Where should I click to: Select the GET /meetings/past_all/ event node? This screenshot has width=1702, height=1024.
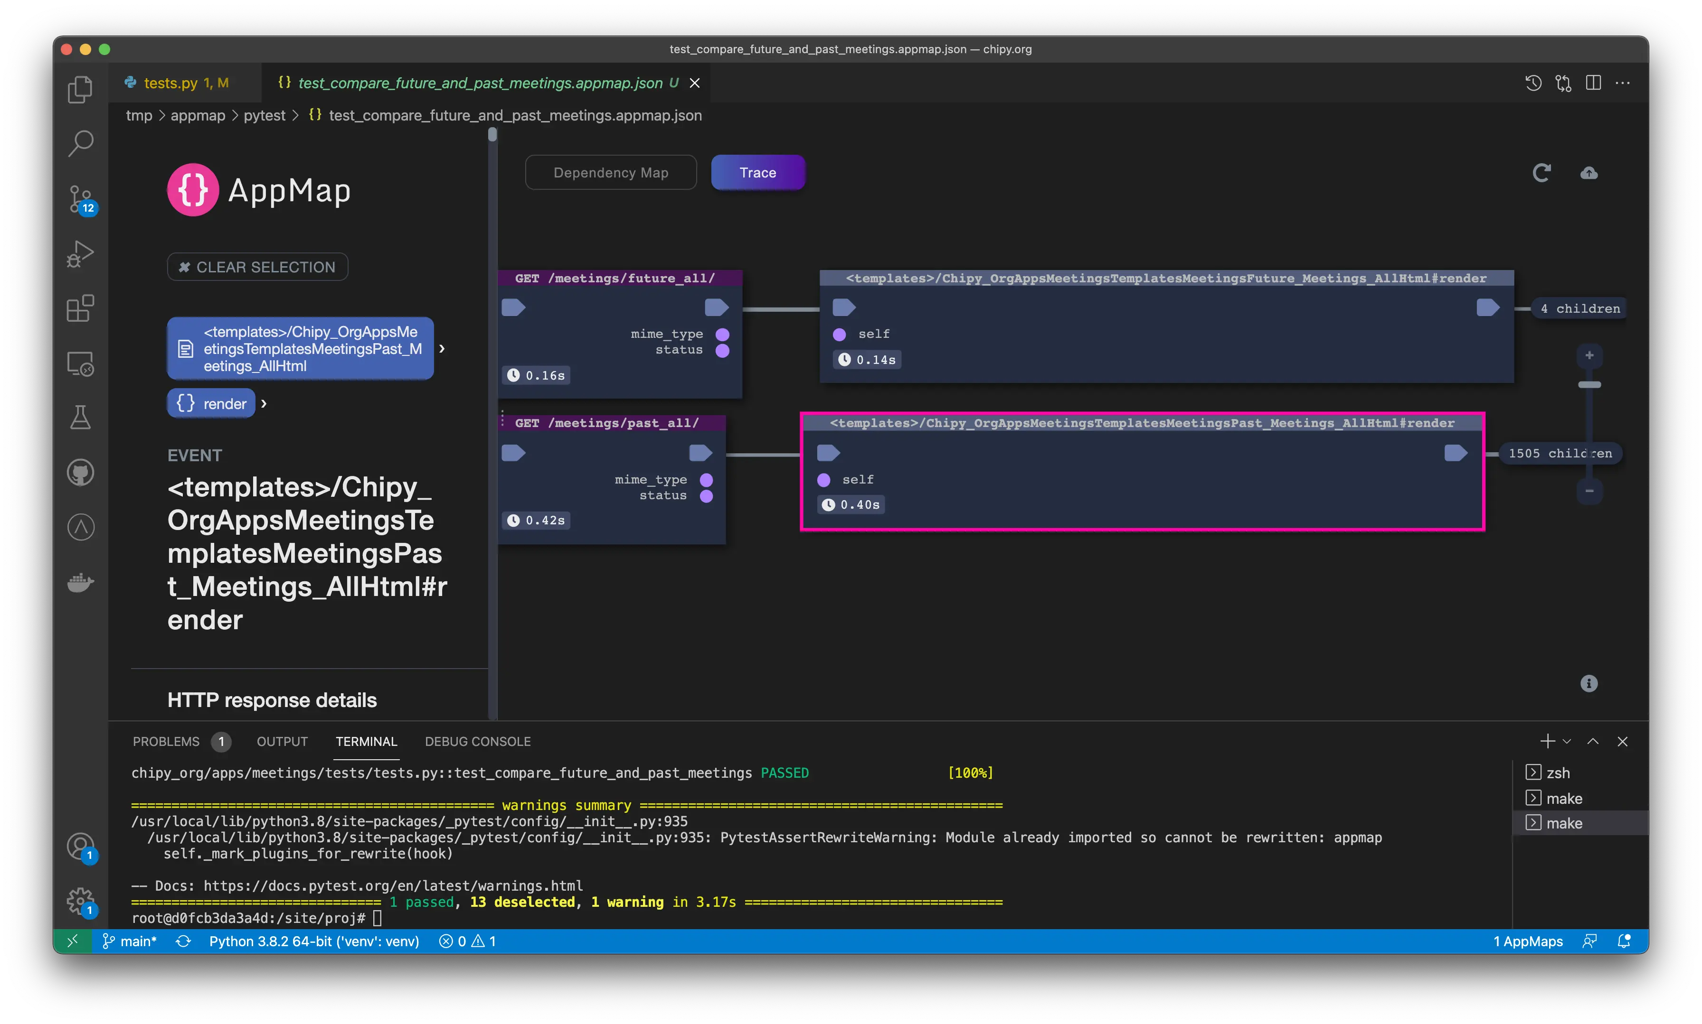pyautogui.click(x=612, y=479)
